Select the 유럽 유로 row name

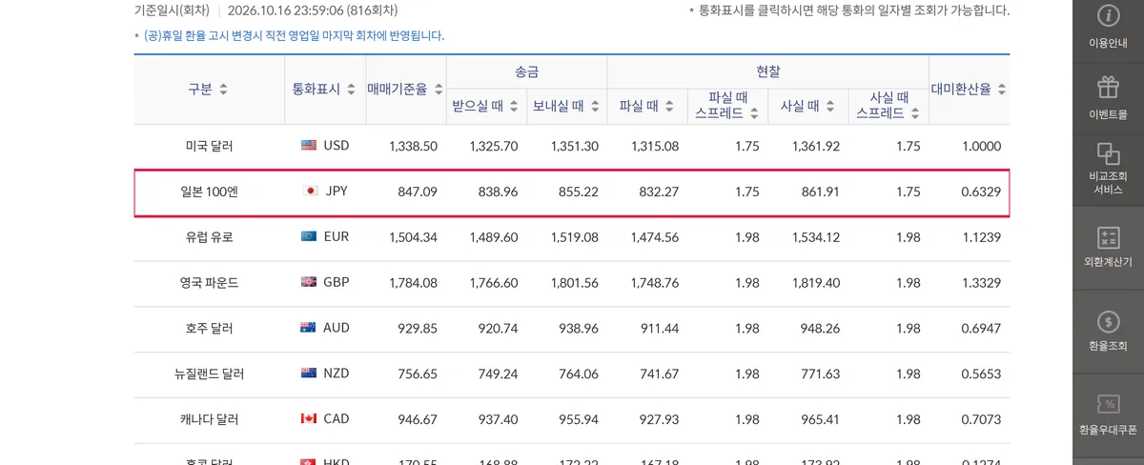click(x=209, y=237)
